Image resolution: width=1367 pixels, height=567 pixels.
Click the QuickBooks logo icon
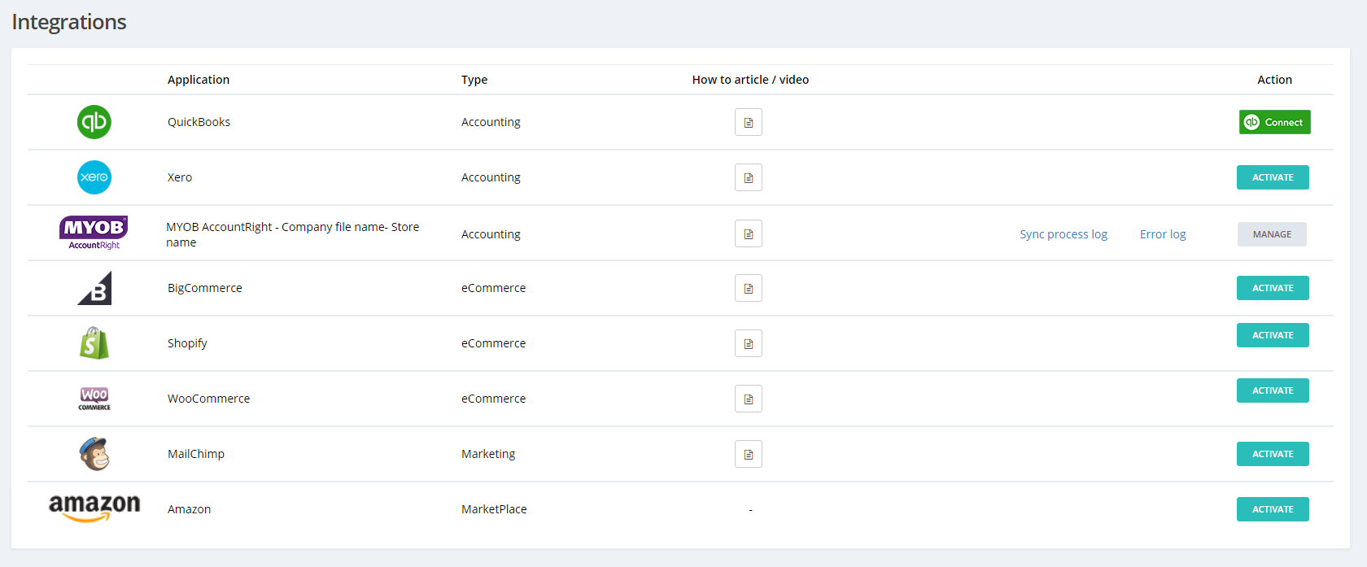[94, 122]
